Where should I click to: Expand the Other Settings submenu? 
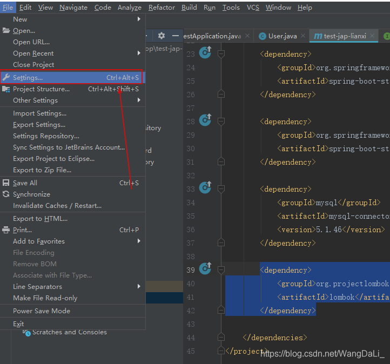(x=139, y=100)
